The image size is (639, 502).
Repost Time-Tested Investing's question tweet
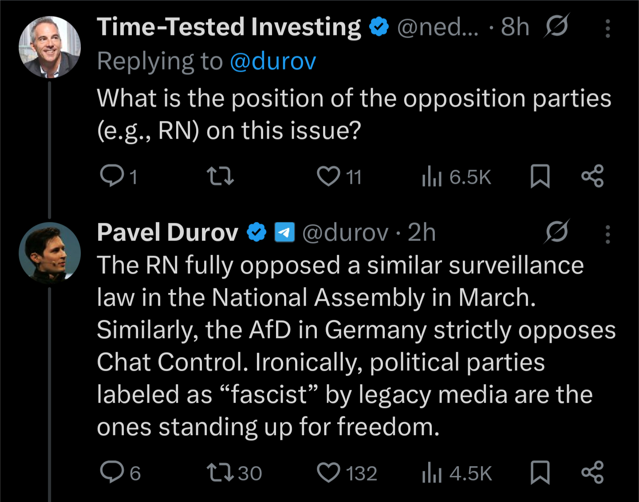click(x=221, y=175)
